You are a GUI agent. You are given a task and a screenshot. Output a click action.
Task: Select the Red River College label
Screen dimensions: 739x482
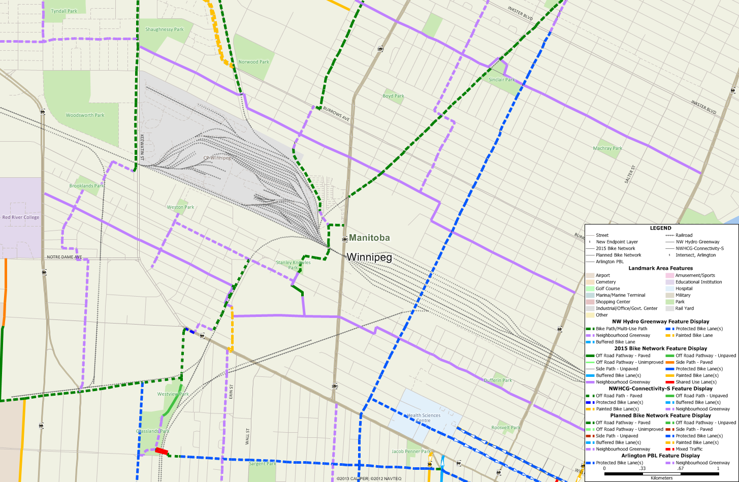tap(21, 217)
